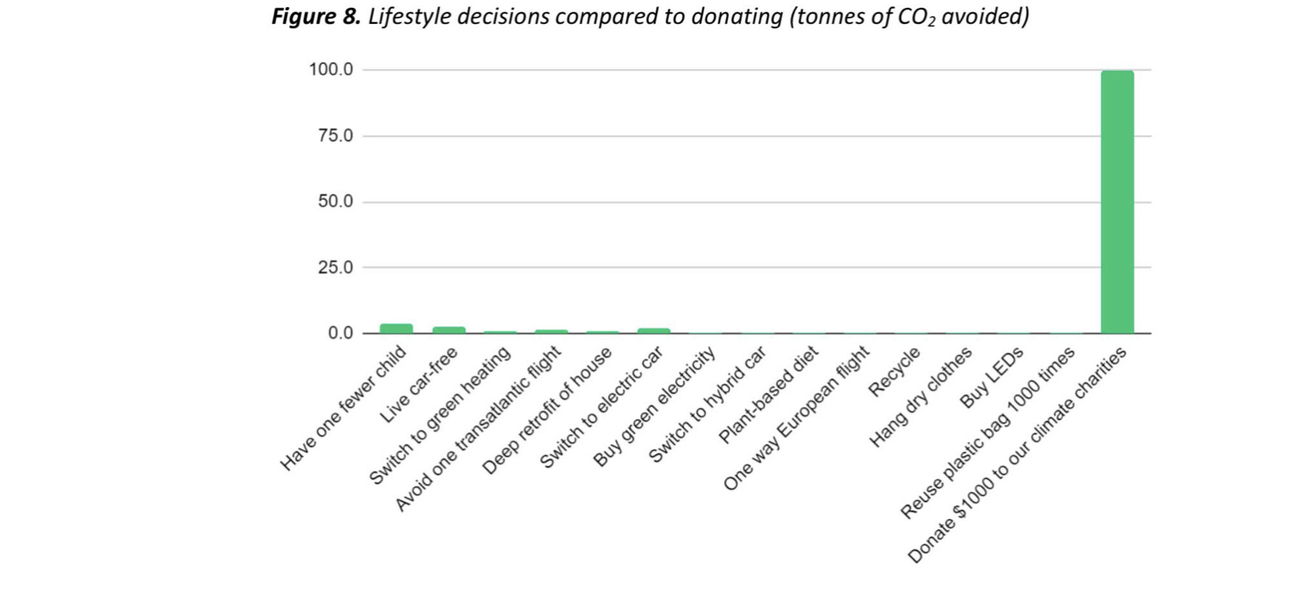This screenshot has height=600, width=1299.
Task: Select the "Live car-free" bar
Action: click(x=449, y=330)
